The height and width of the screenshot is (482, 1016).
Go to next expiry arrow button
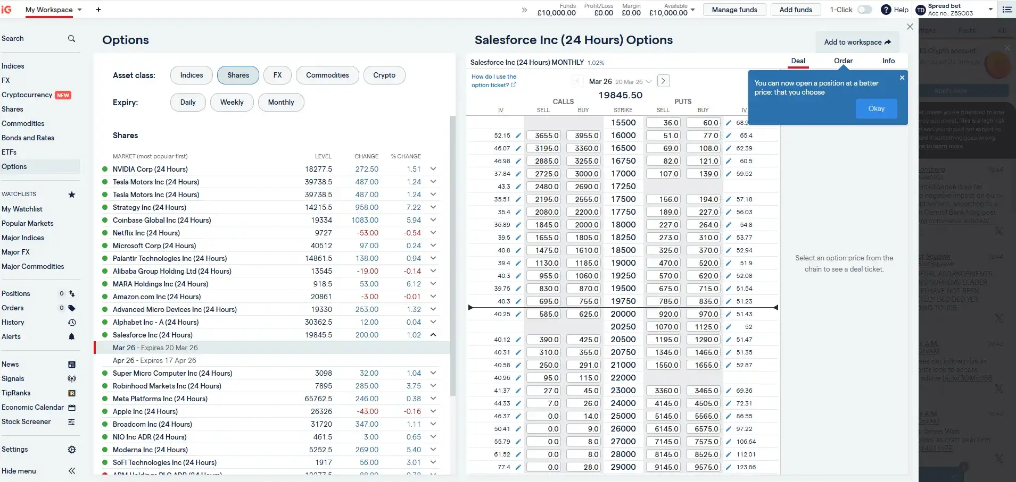(x=663, y=81)
